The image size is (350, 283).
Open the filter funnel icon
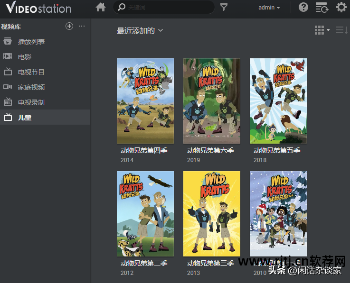tap(224, 7)
